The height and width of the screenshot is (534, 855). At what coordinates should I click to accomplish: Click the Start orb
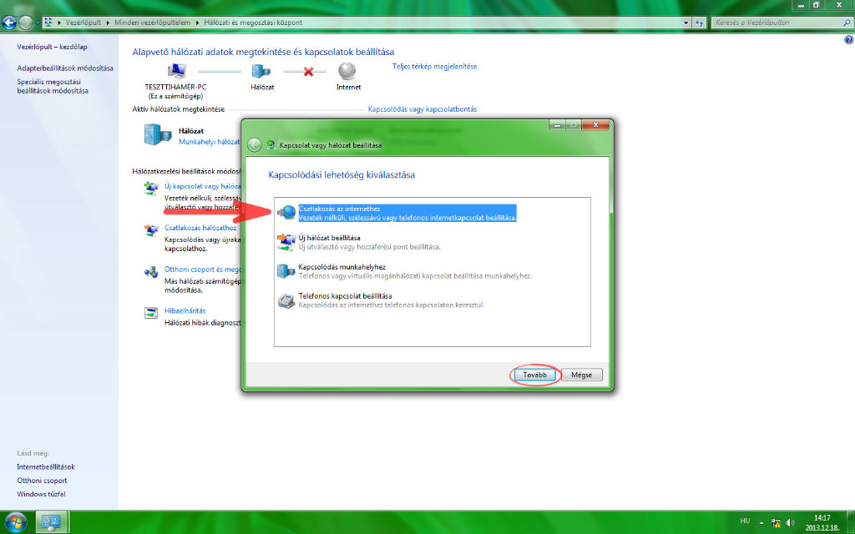(x=16, y=521)
